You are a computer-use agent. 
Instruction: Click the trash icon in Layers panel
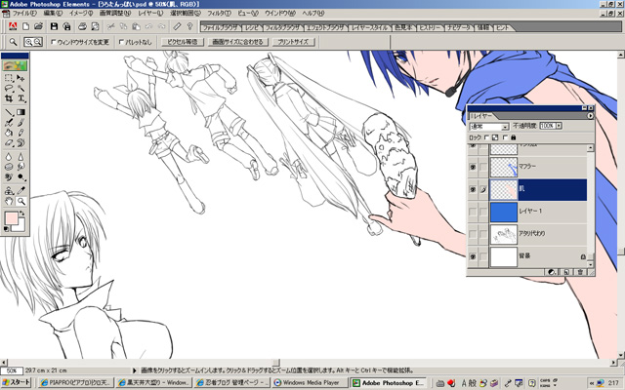pos(580,272)
